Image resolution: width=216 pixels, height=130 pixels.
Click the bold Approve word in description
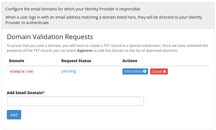pyautogui.click(x=85, y=51)
